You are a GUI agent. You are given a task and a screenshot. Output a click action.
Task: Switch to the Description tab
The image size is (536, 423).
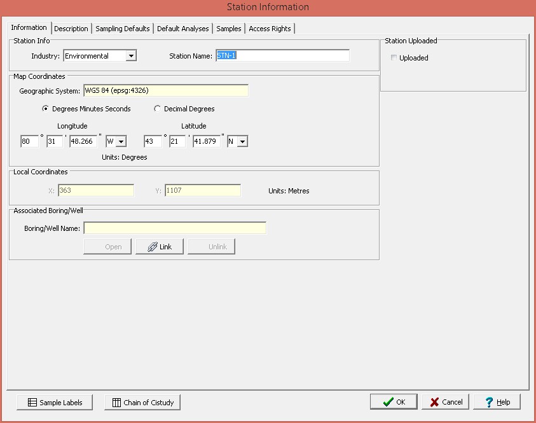pyautogui.click(x=71, y=29)
